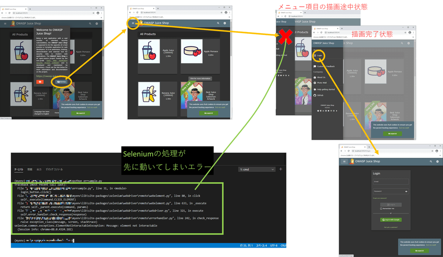
Task: Click UTF-8 encoding in the status bar
Action: click(275, 246)
